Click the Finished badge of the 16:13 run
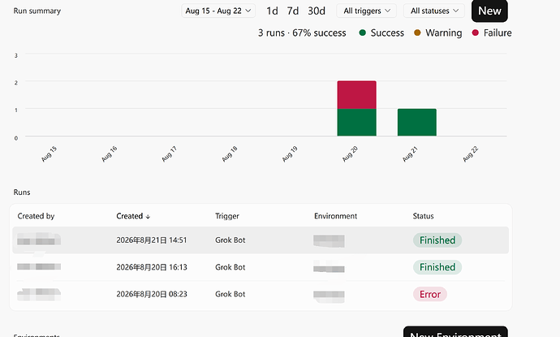The image size is (560, 337). [x=437, y=267]
